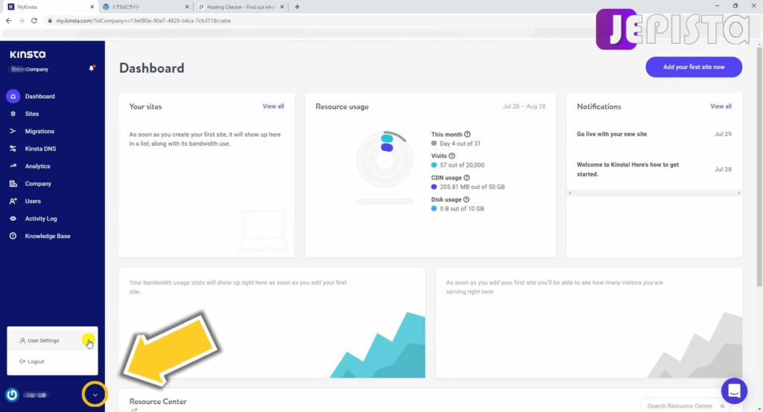Viewport: 763px width, 412px height.
Task: Open Migrations in the sidebar
Action: pos(39,131)
